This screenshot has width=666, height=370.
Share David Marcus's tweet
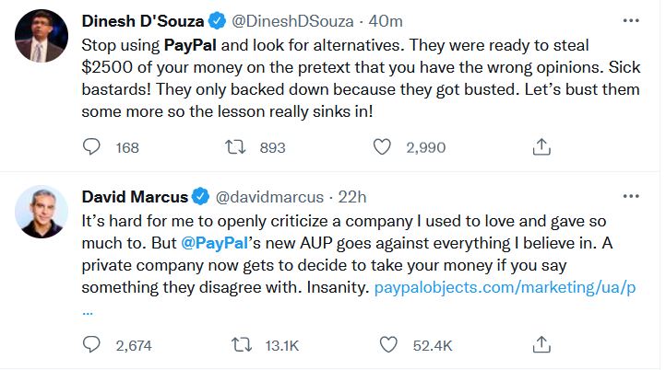[542, 345]
